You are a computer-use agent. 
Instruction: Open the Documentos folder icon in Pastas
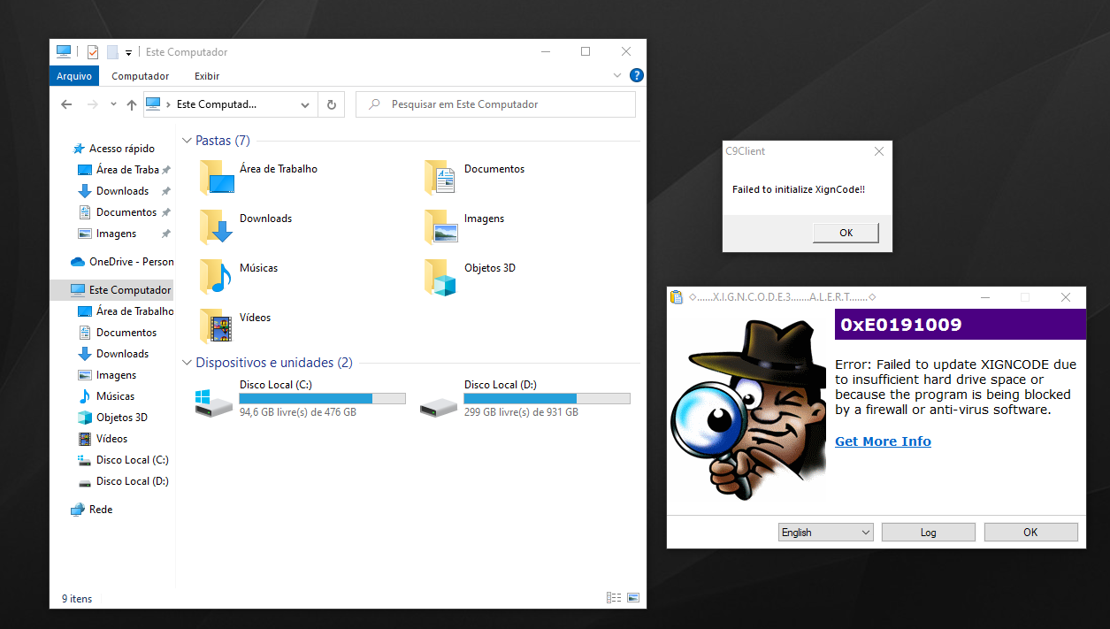(440, 177)
